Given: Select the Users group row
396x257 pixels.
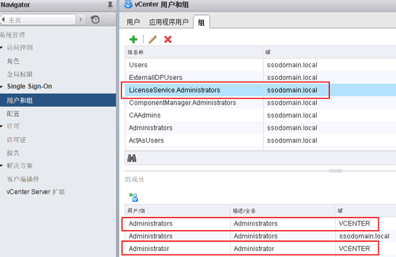Looking at the screenshot, I should (261, 65).
